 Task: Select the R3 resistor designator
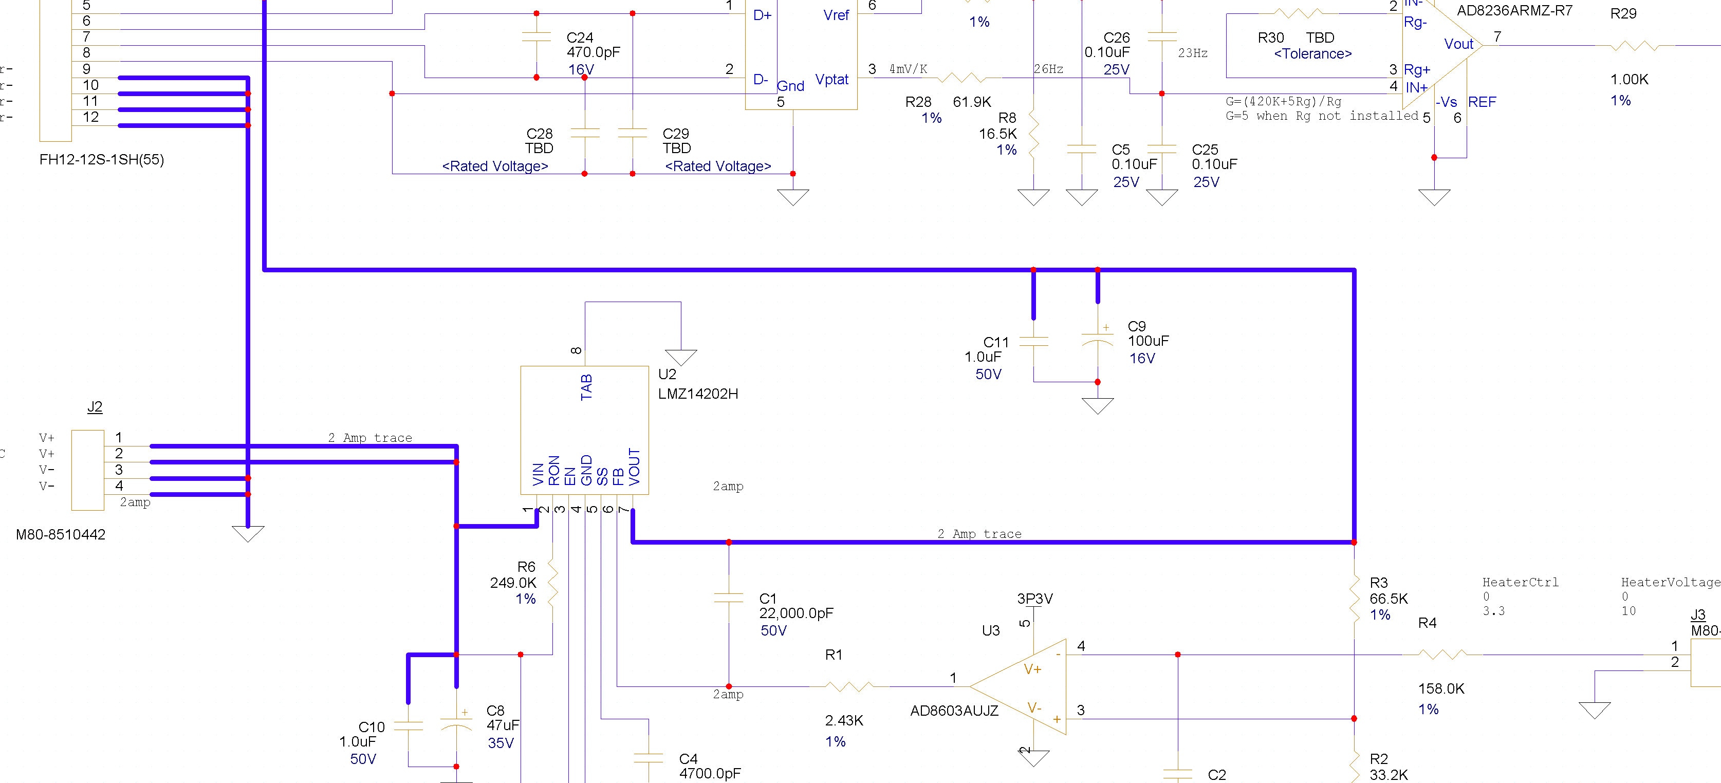pos(1379,583)
